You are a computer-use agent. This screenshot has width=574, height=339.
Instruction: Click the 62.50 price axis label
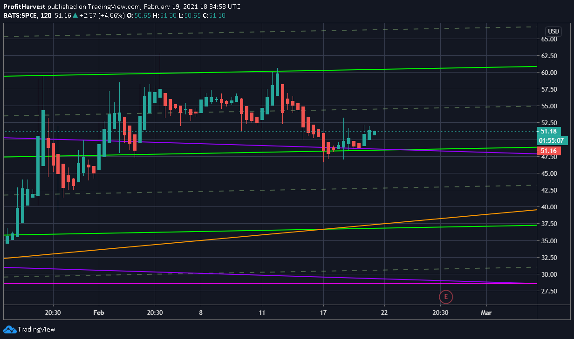[x=549, y=56]
